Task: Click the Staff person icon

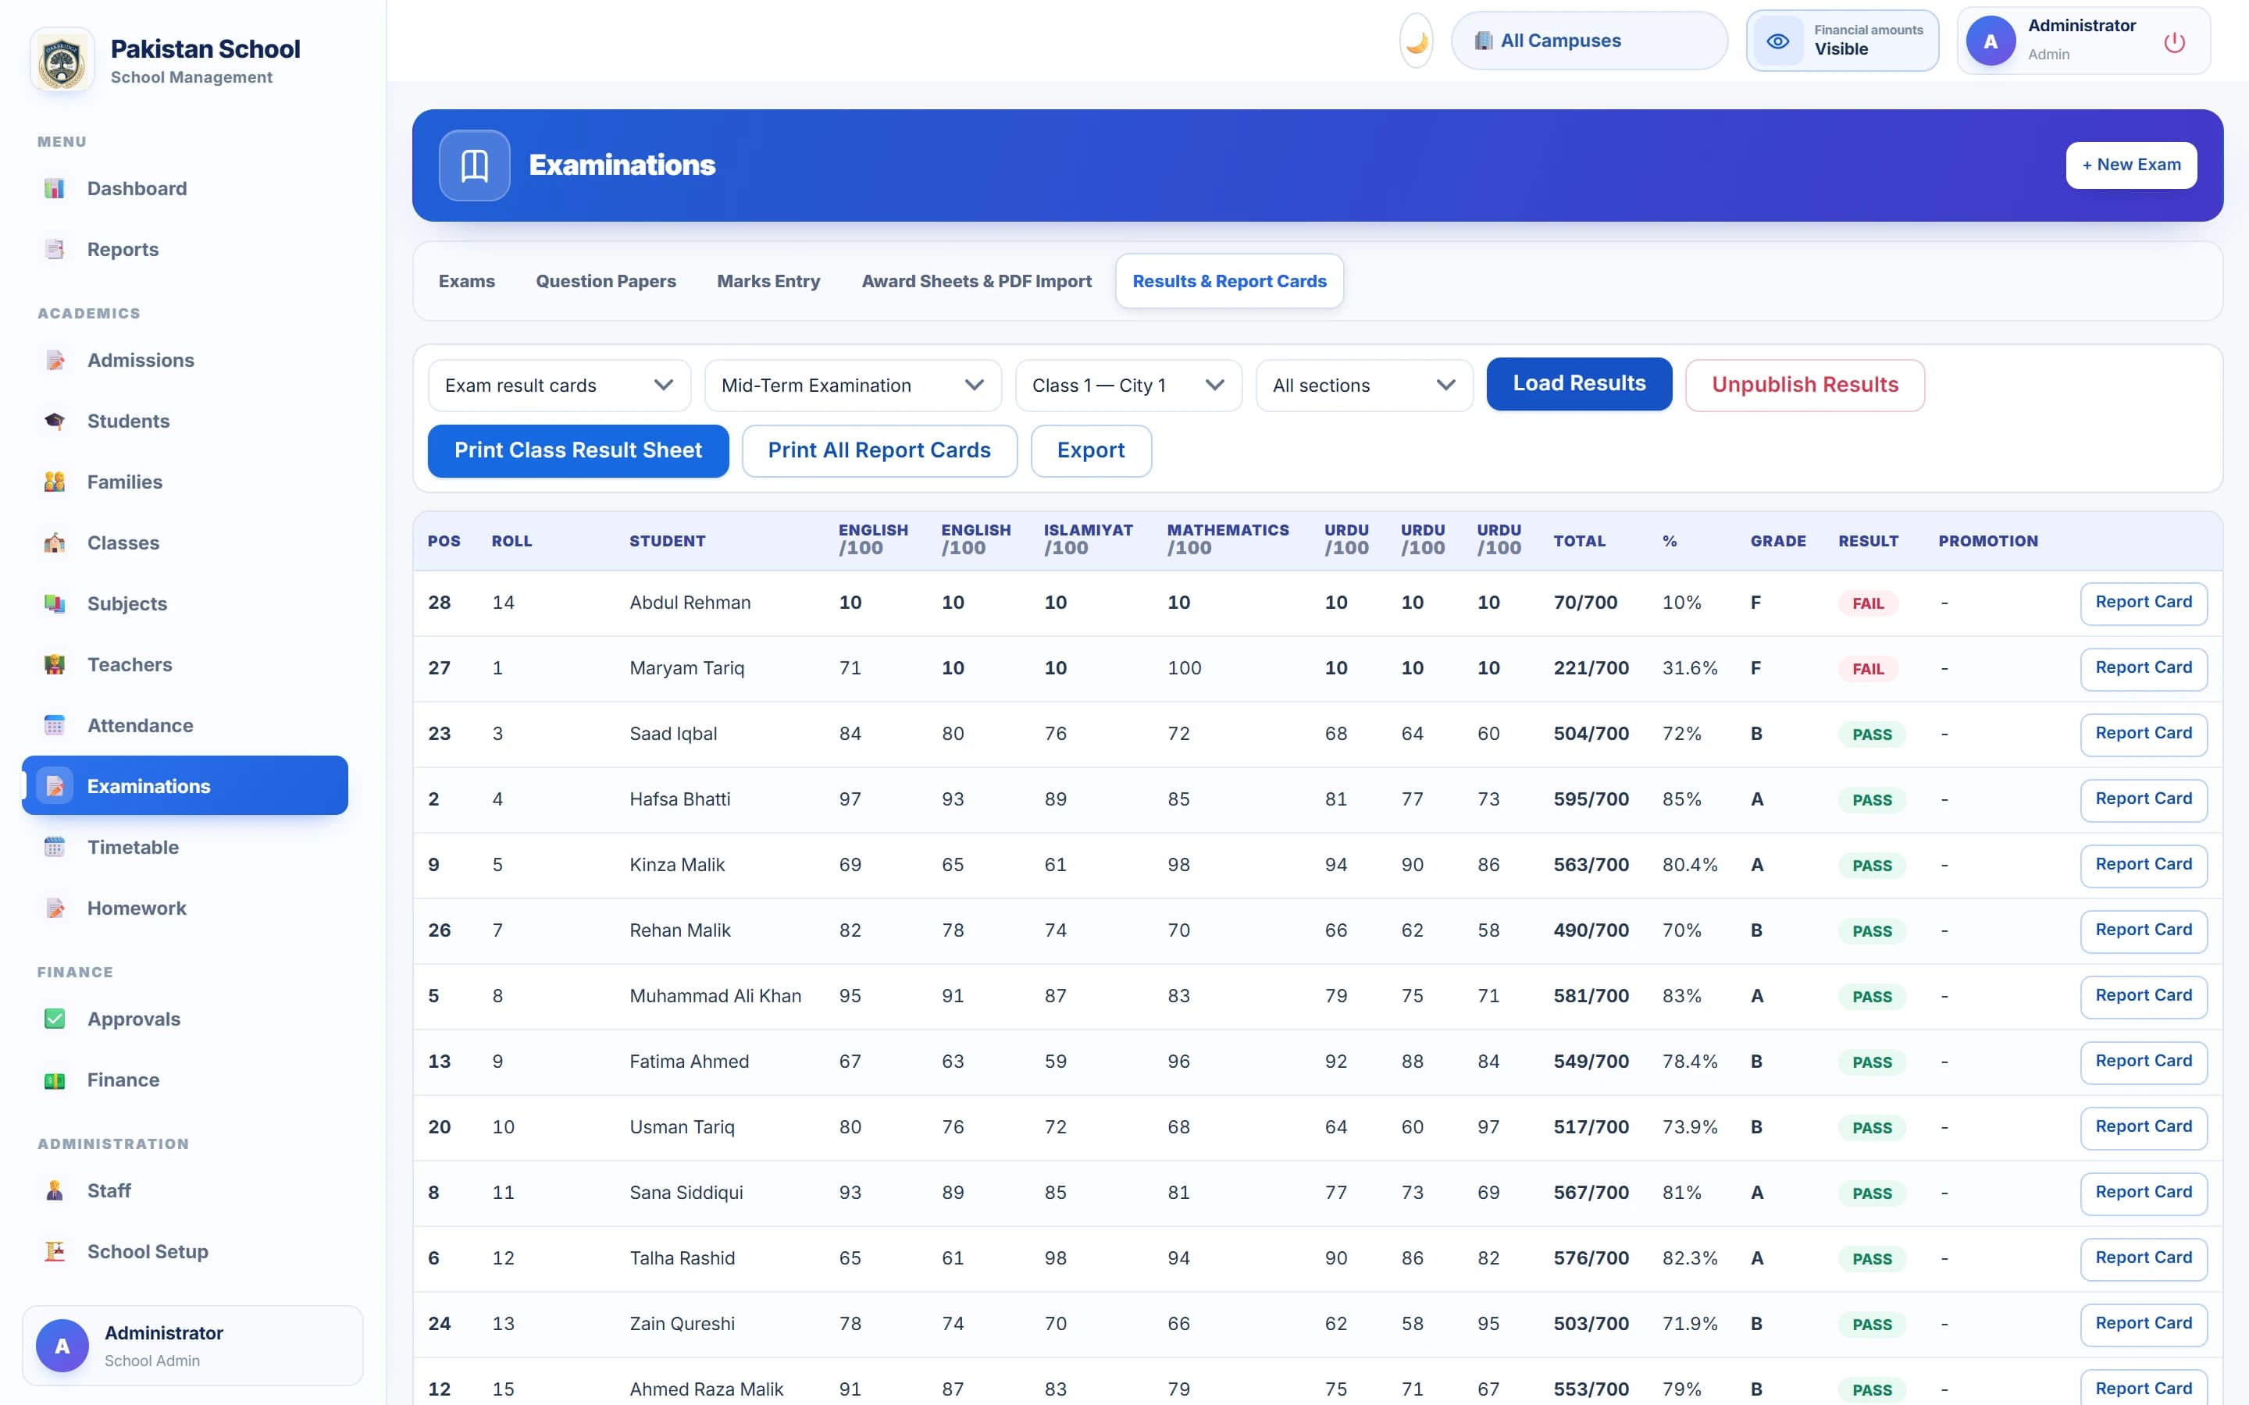Action: click(55, 1191)
